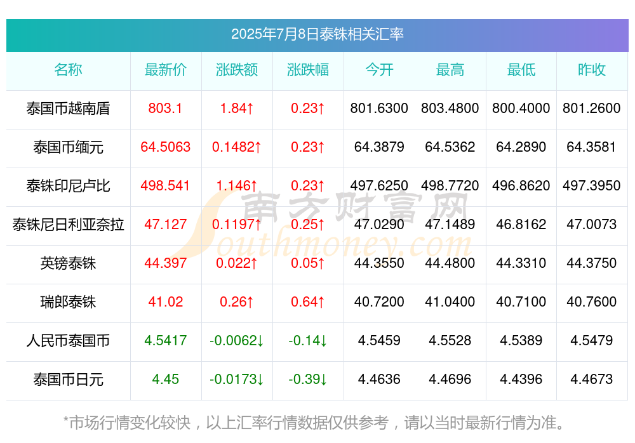Select the row name 泰铢印尼卢比
This screenshot has width=635, height=443.
click(68, 186)
